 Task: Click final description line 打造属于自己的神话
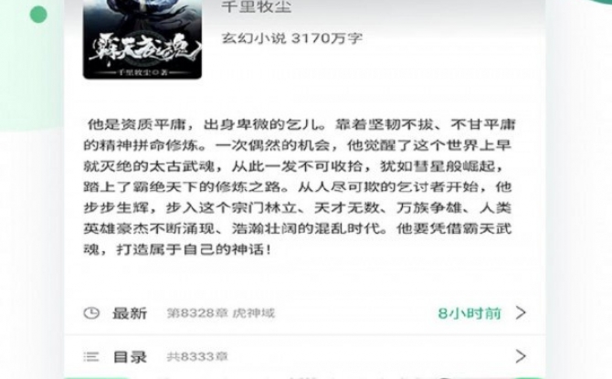pos(177,249)
